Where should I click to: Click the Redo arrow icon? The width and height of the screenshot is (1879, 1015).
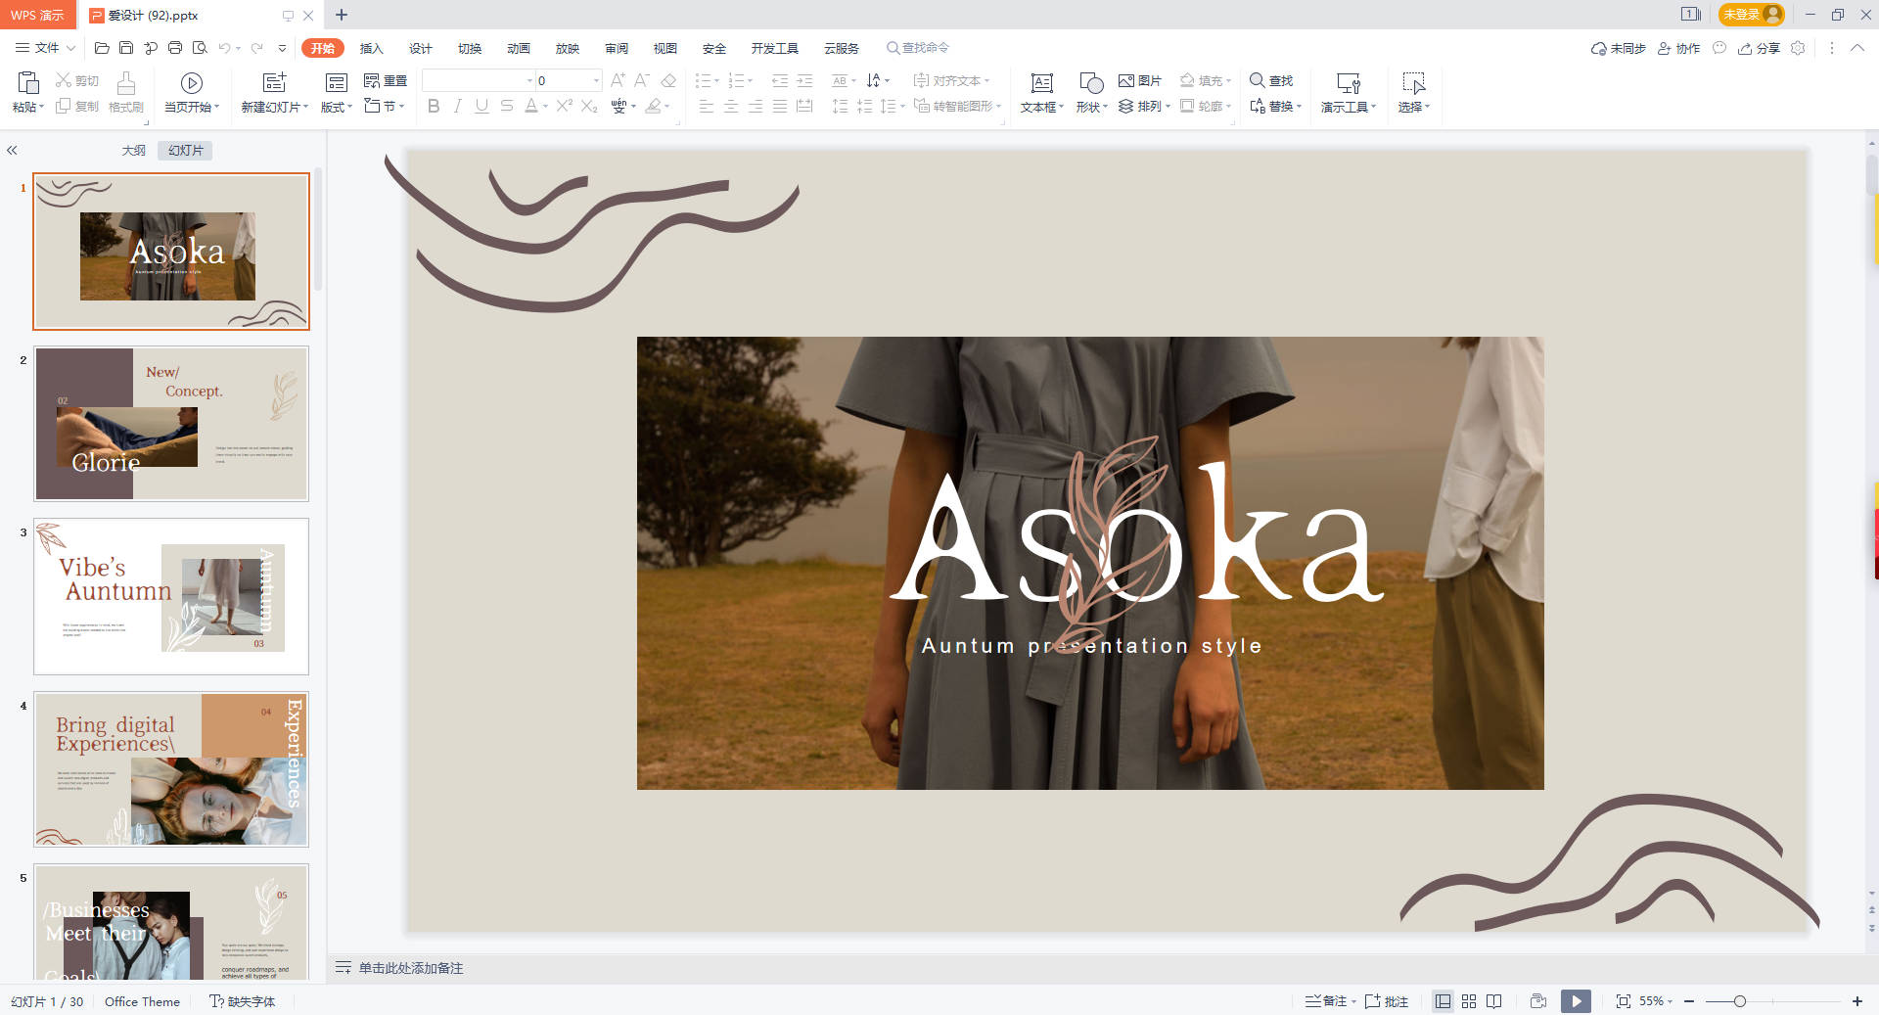point(256,48)
